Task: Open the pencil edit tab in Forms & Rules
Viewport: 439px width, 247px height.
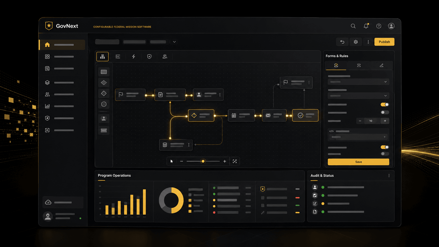Action: [x=381, y=65]
